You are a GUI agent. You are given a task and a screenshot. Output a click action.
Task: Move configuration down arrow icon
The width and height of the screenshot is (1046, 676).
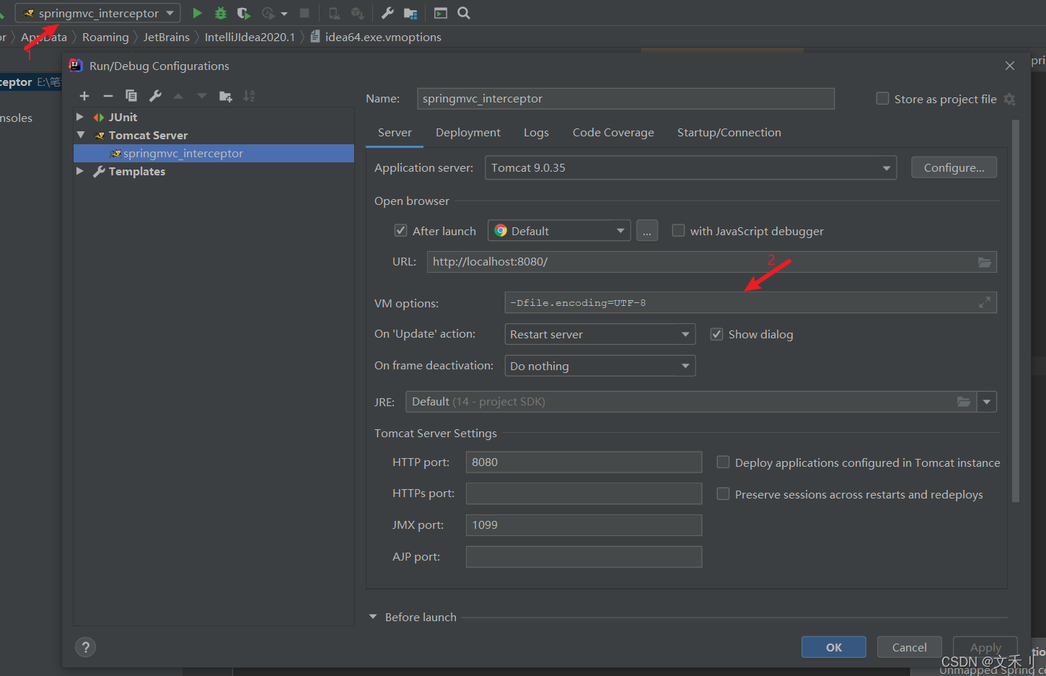[x=202, y=96]
